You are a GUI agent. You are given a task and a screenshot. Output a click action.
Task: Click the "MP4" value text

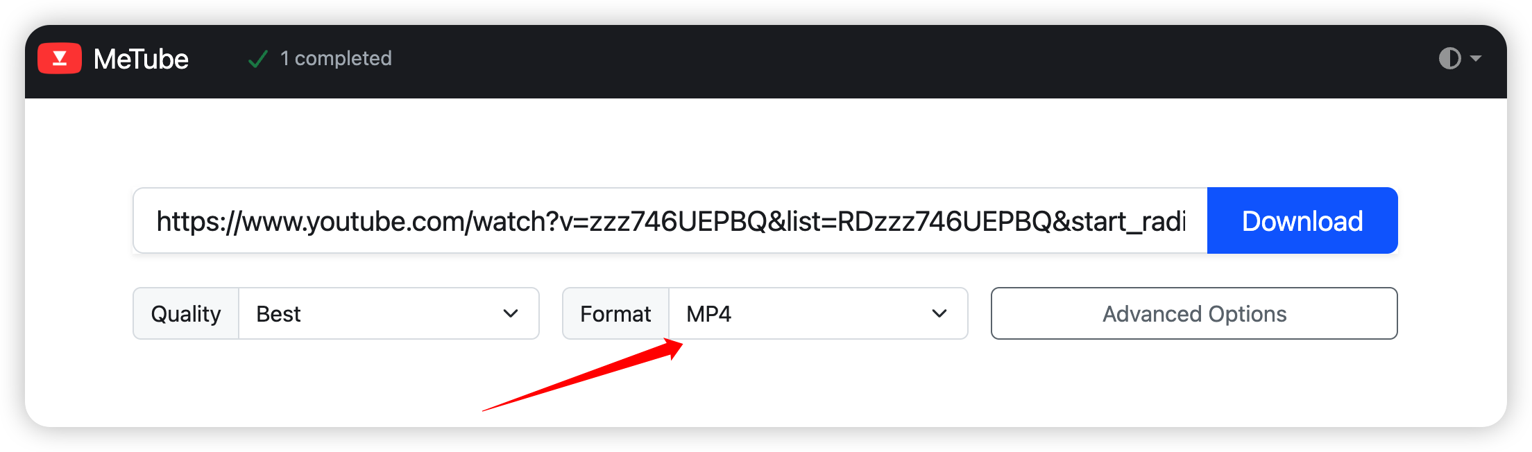click(708, 314)
